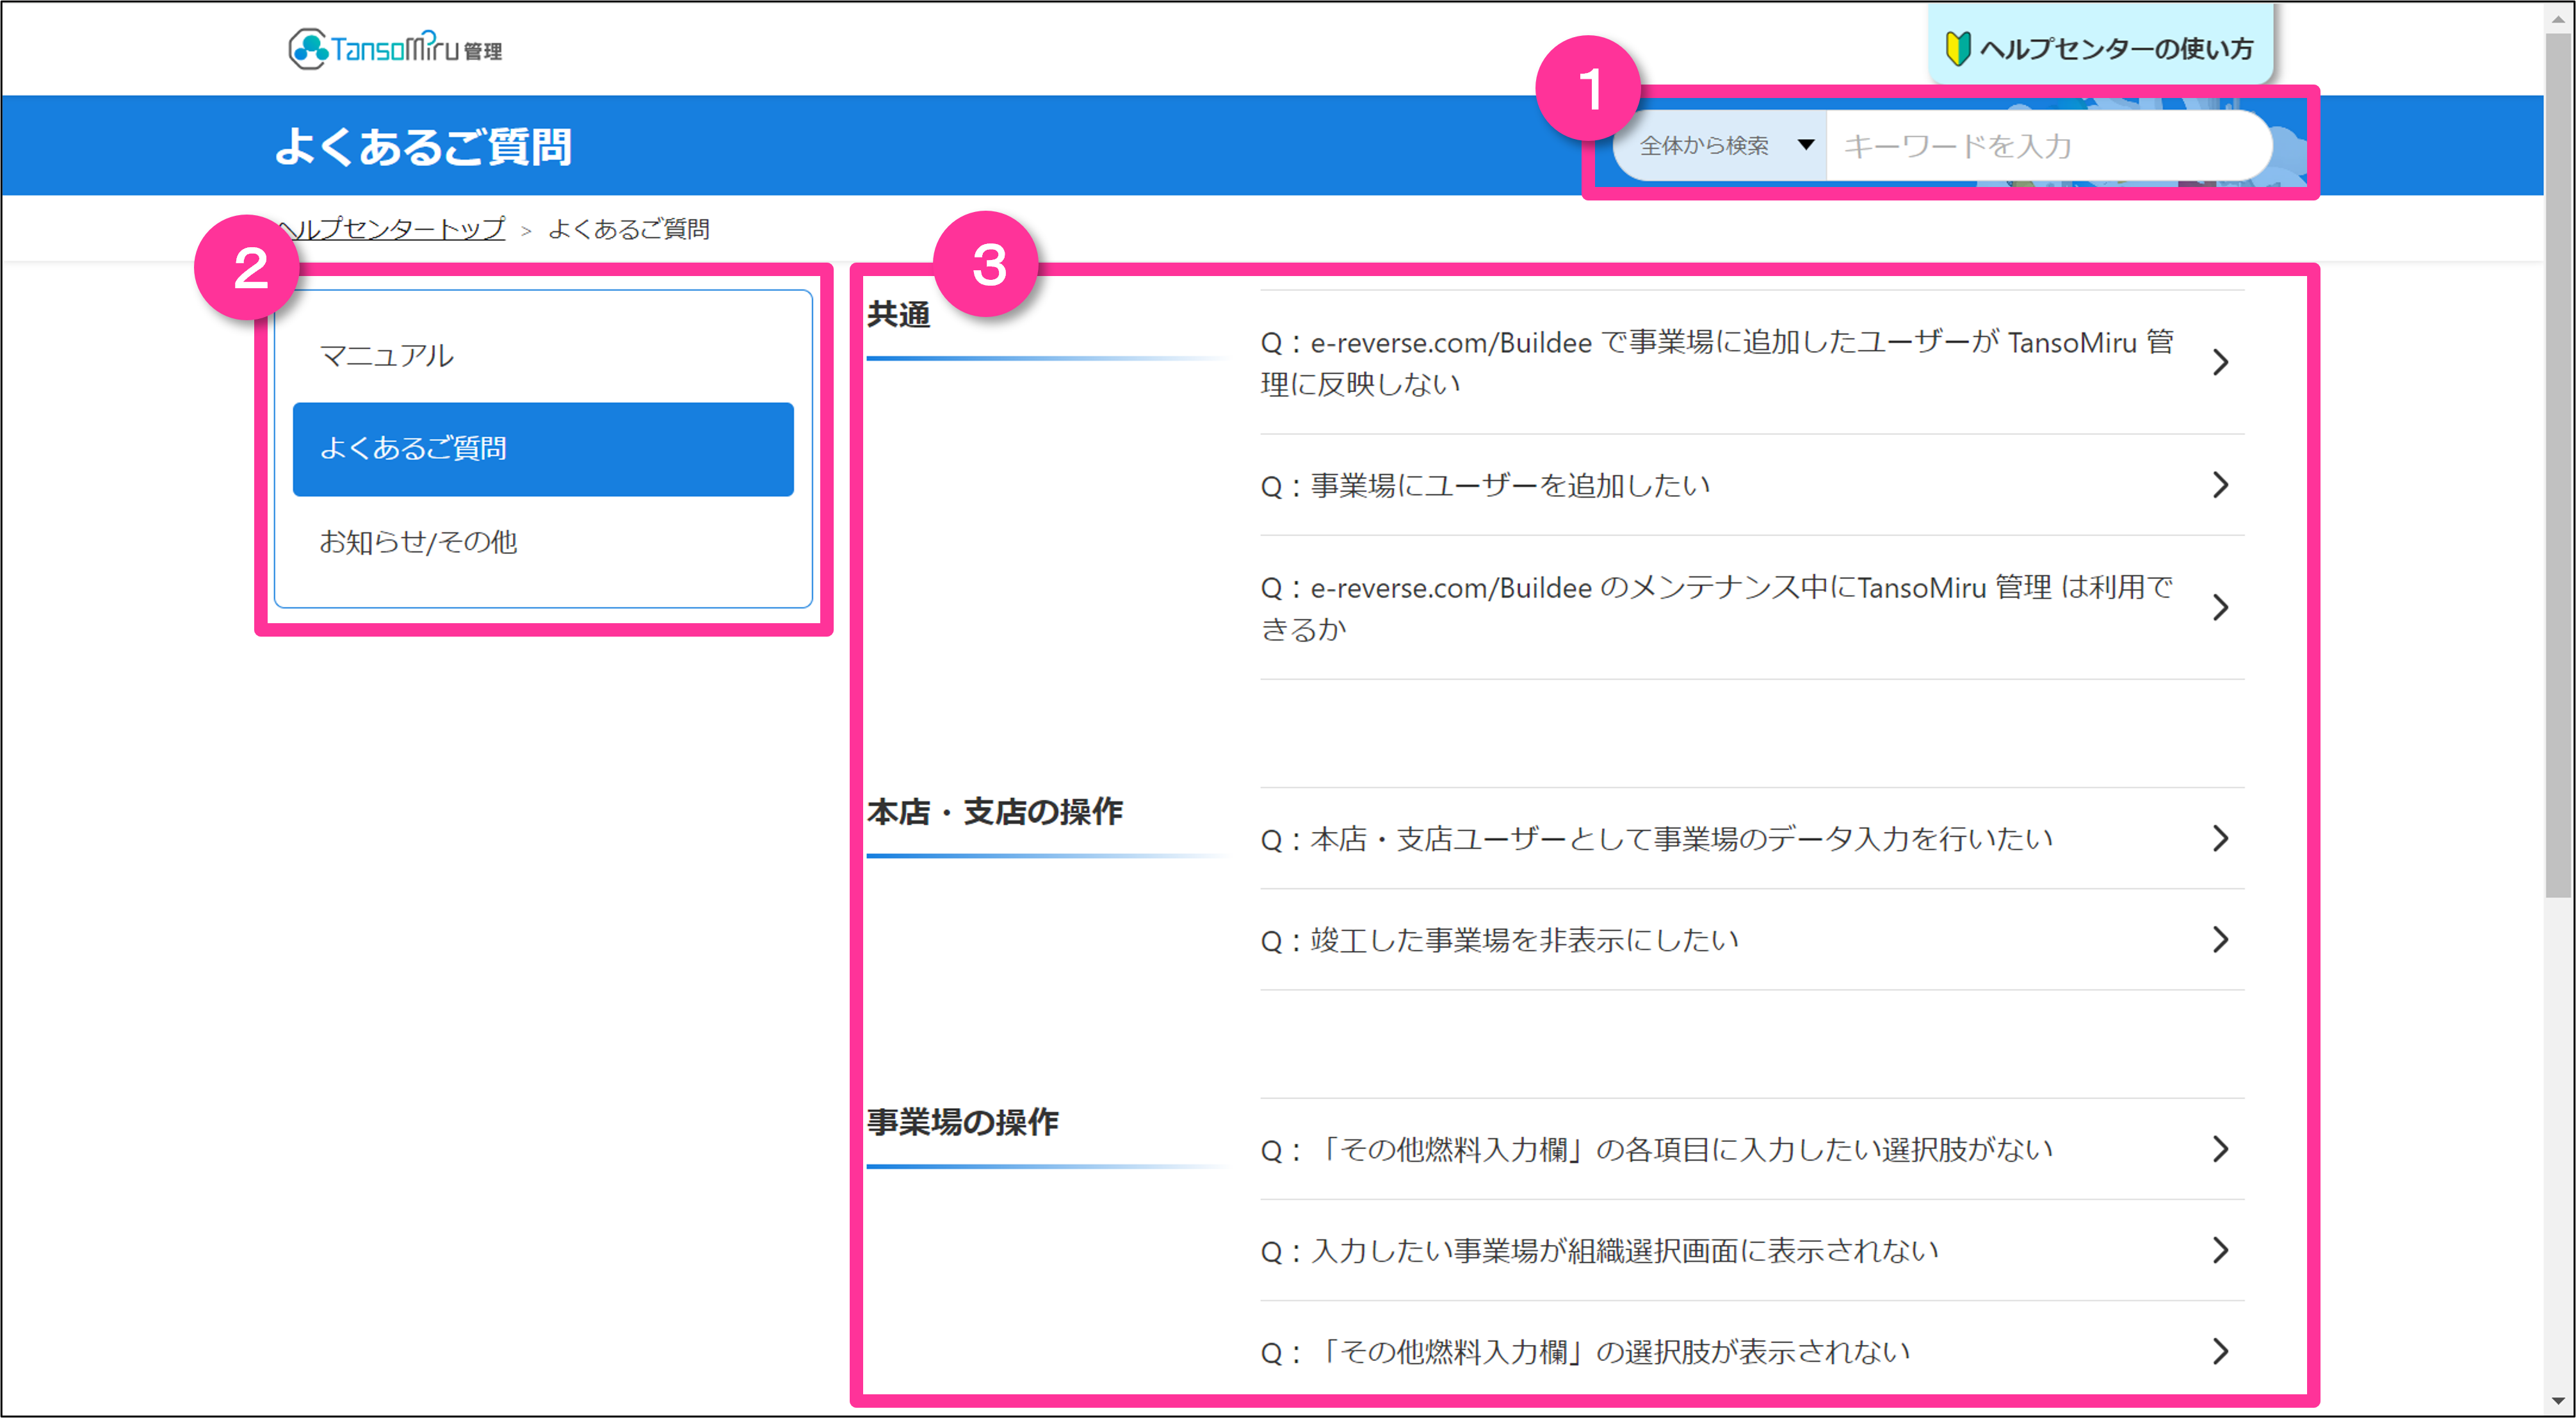
Task: Click the dropdown triangle in search box
Action: [1806, 145]
